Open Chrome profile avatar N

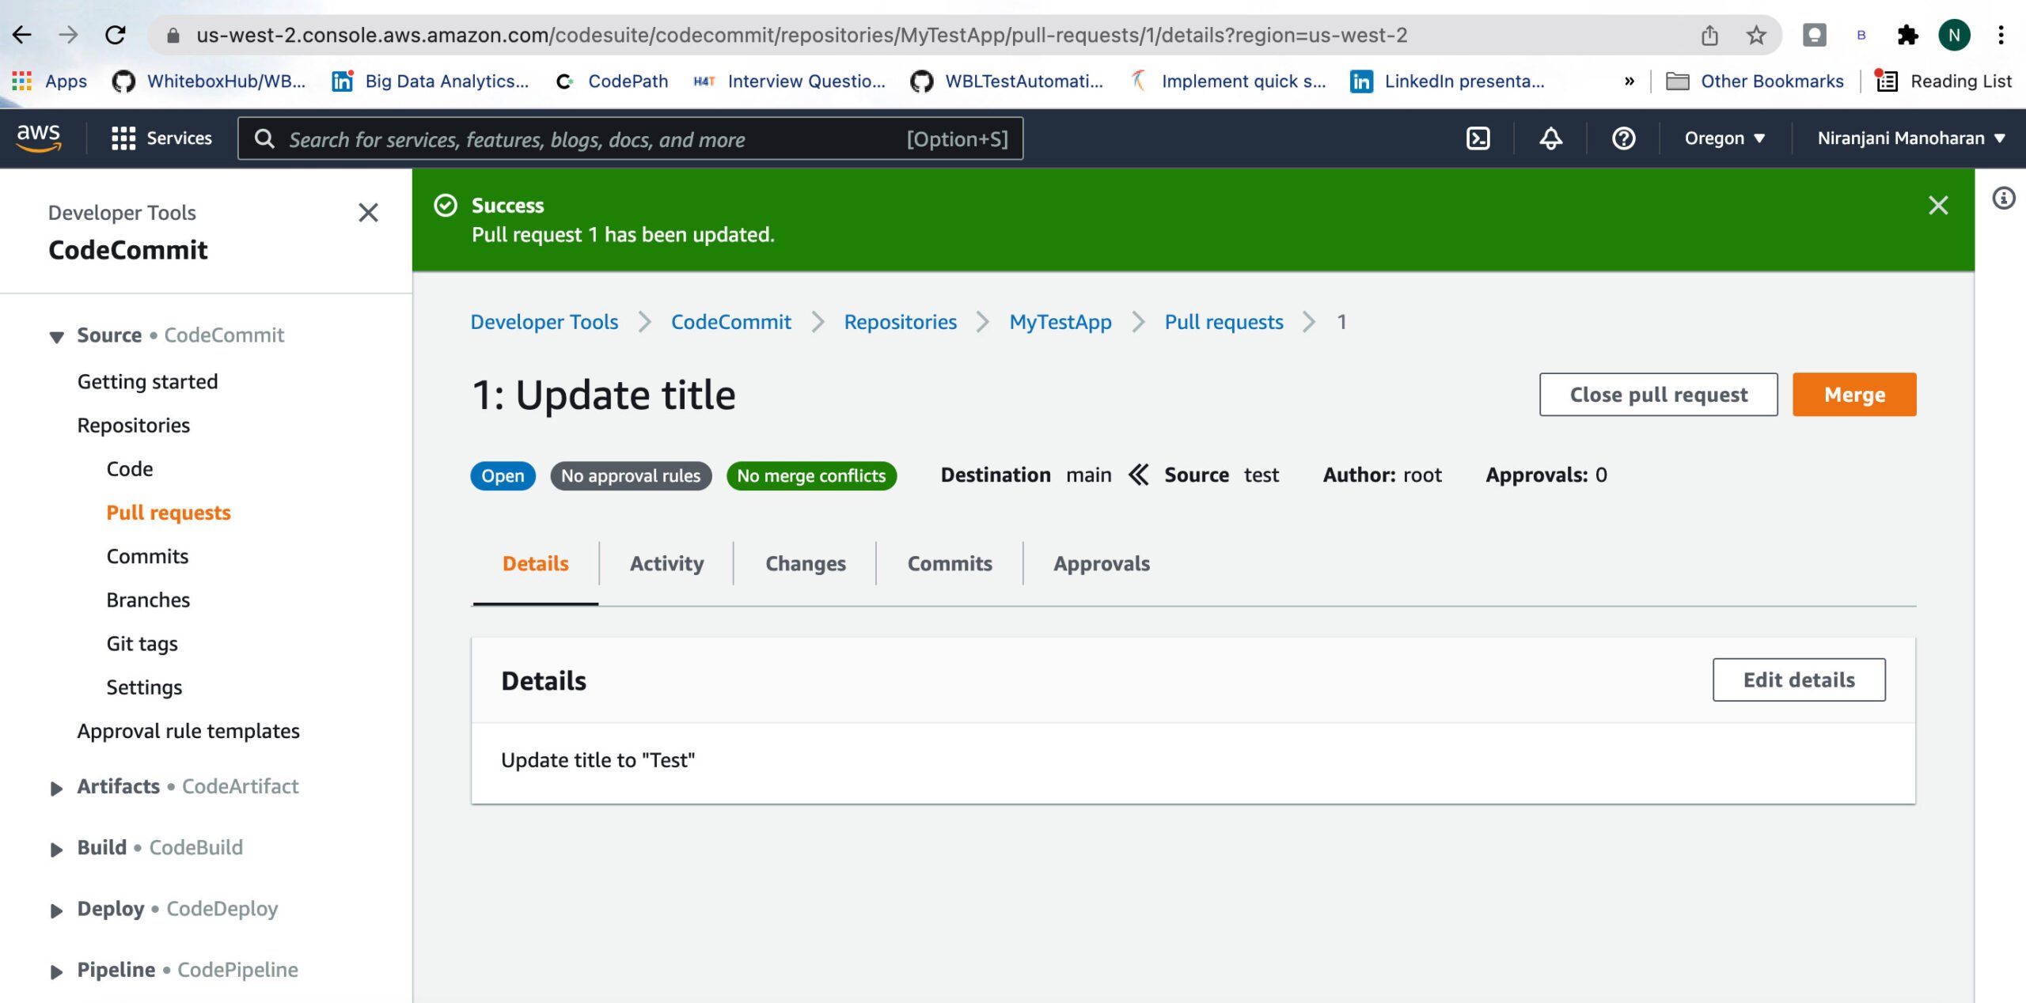(x=1954, y=35)
